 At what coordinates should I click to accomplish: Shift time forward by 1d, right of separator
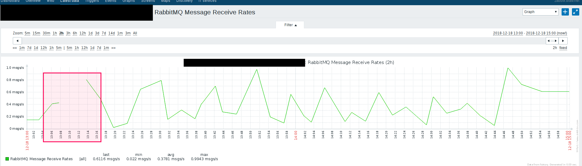point(92,48)
